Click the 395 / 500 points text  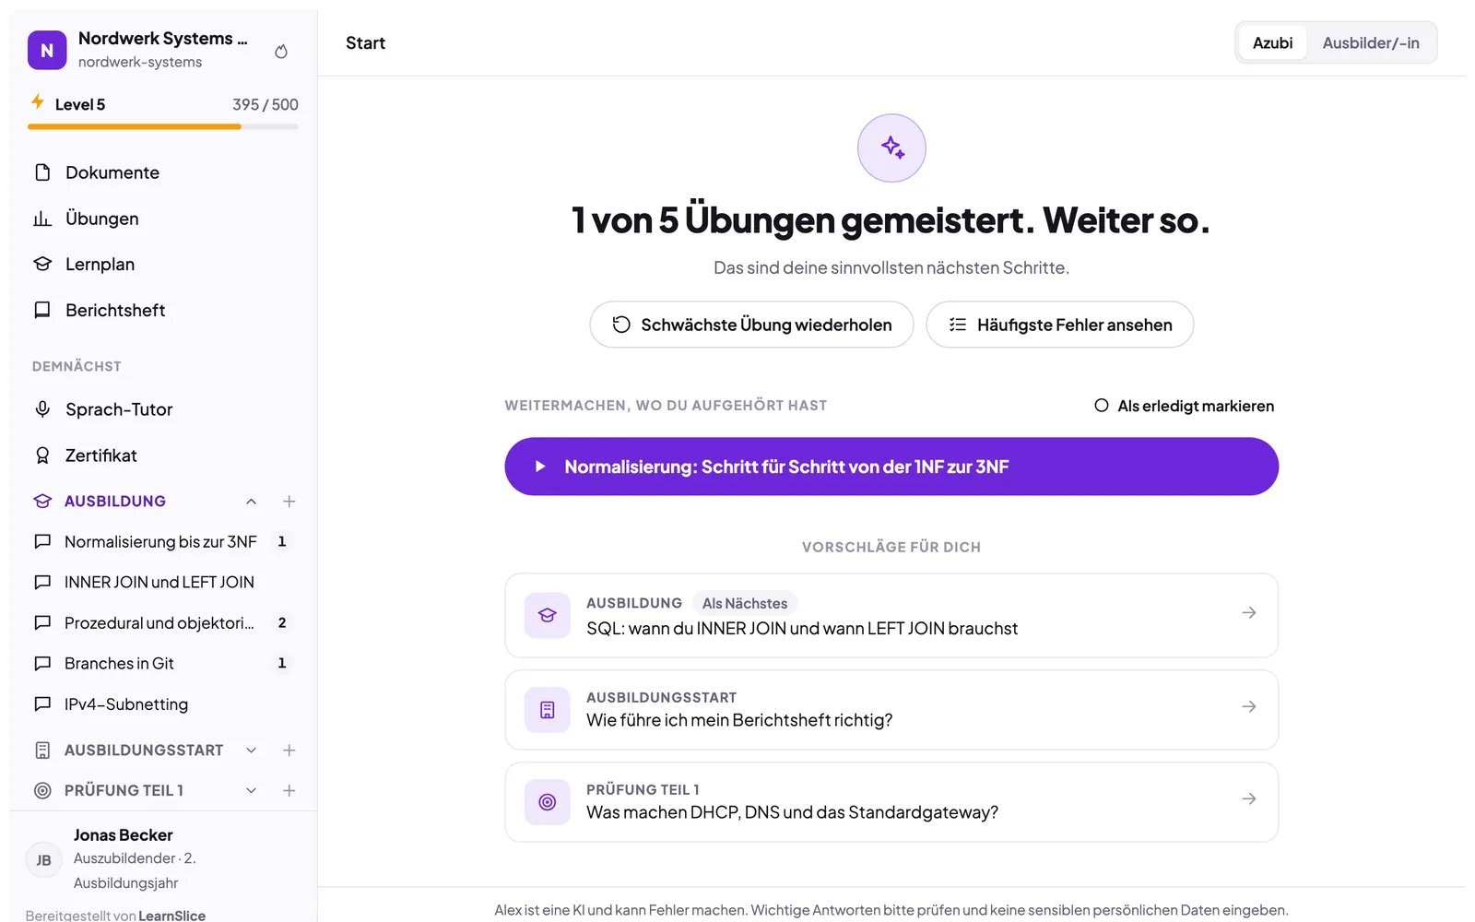pos(265,104)
